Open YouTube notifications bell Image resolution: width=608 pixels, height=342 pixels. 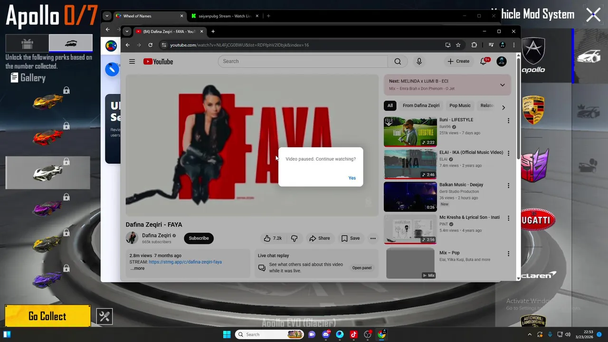click(484, 61)
